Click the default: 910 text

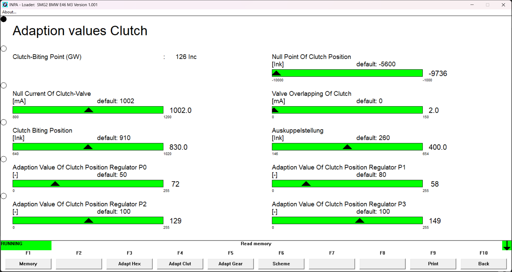coord(114,138)
